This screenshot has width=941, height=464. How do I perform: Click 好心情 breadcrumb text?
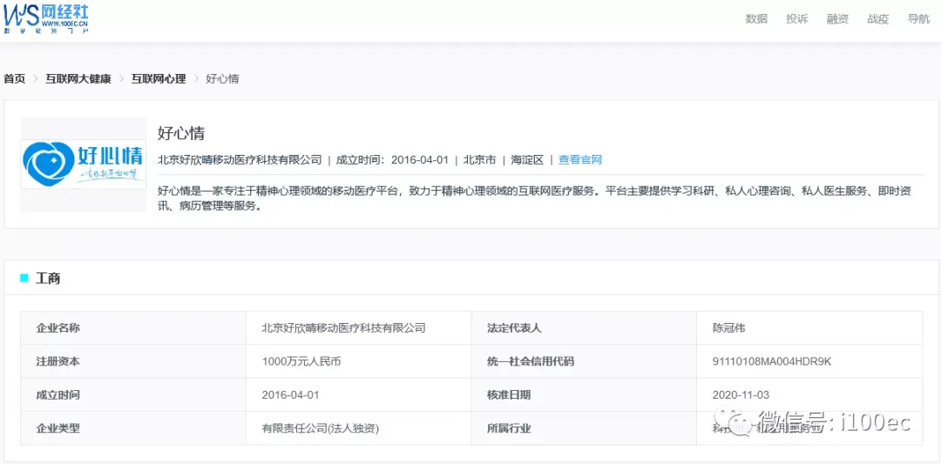click(222, 78)
